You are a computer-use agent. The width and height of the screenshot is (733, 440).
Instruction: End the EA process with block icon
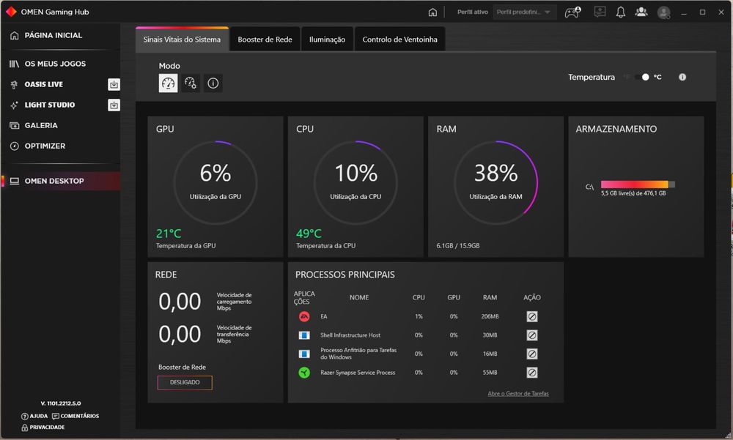532,316
